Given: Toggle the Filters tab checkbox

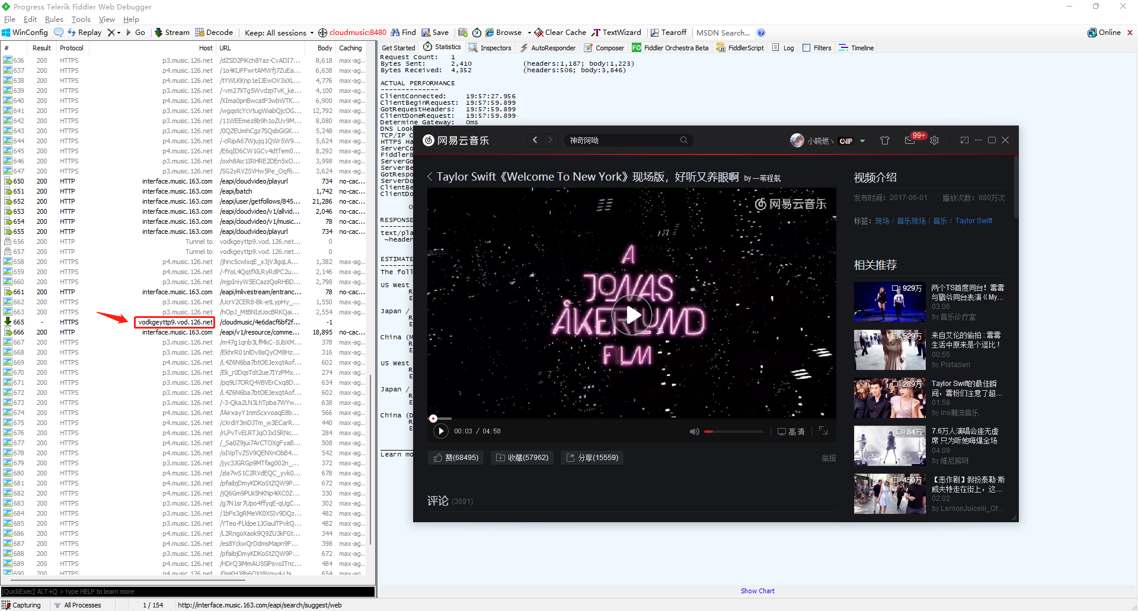Looking at the screenshot, I should click(806, 48).
